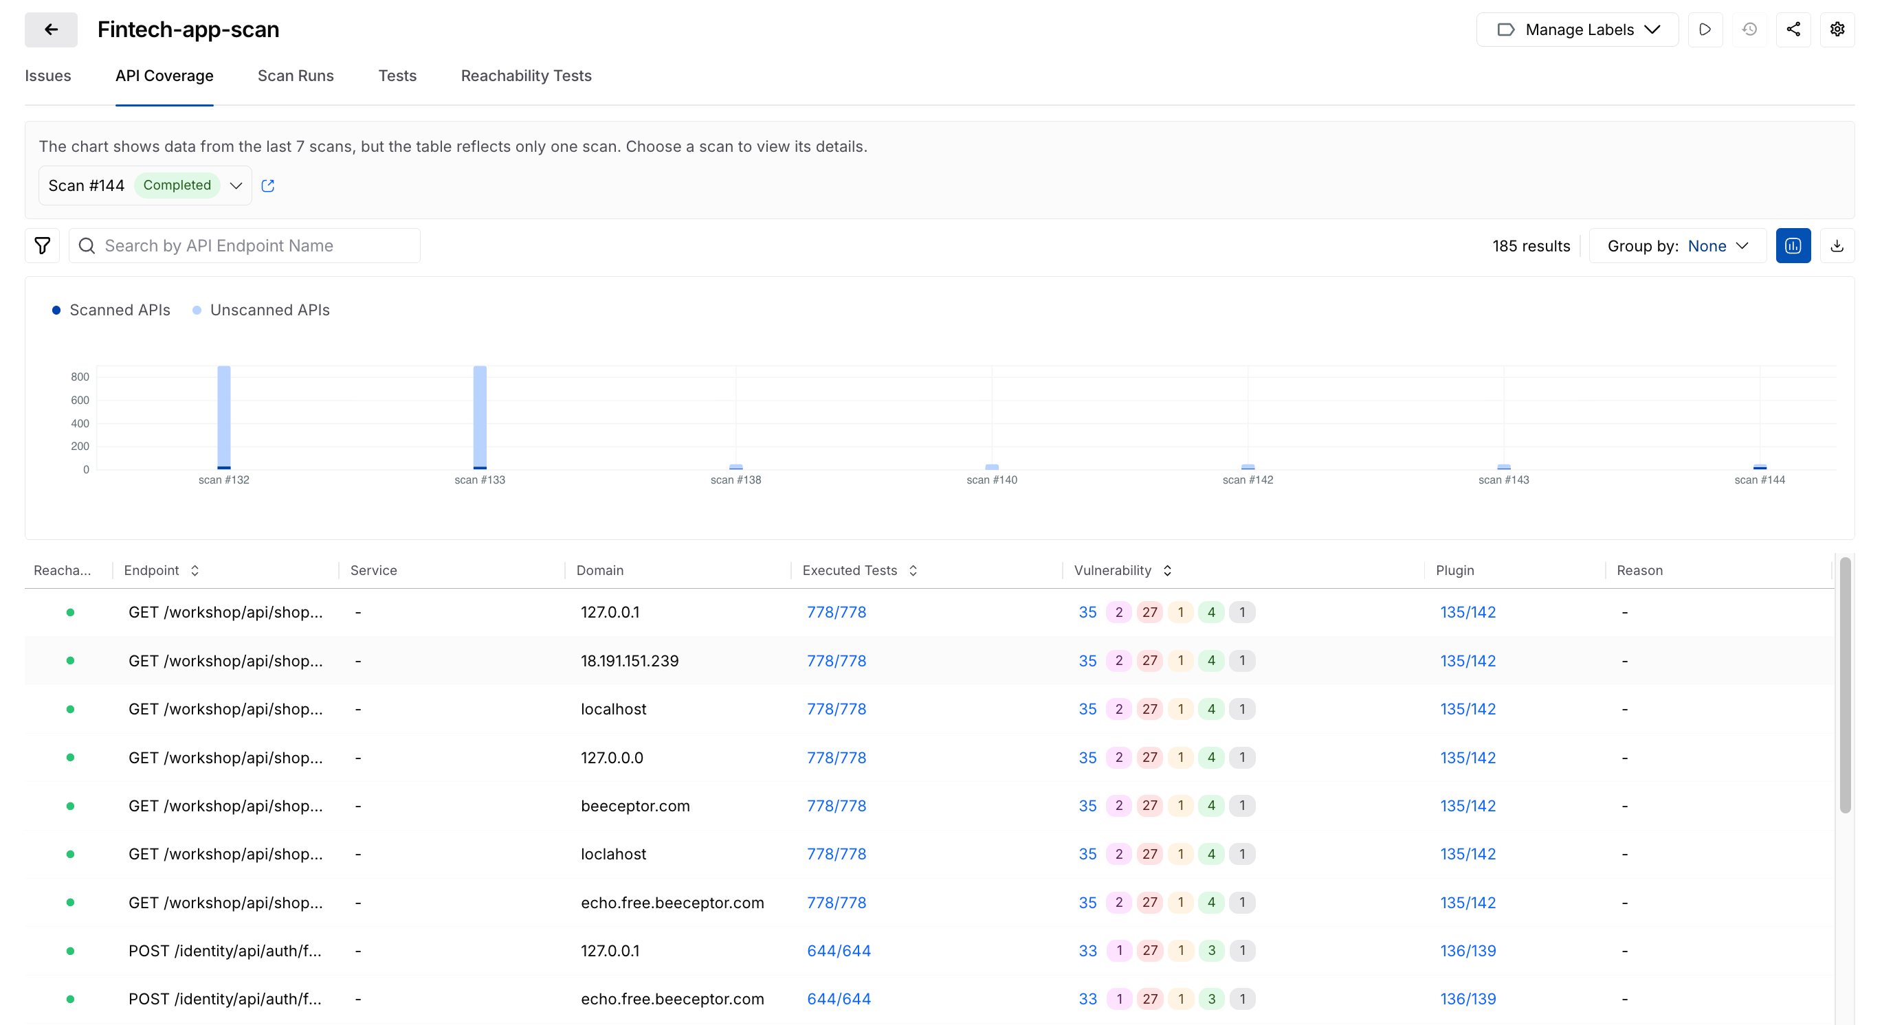Open scan in new window icon

(x=268, y=185)
